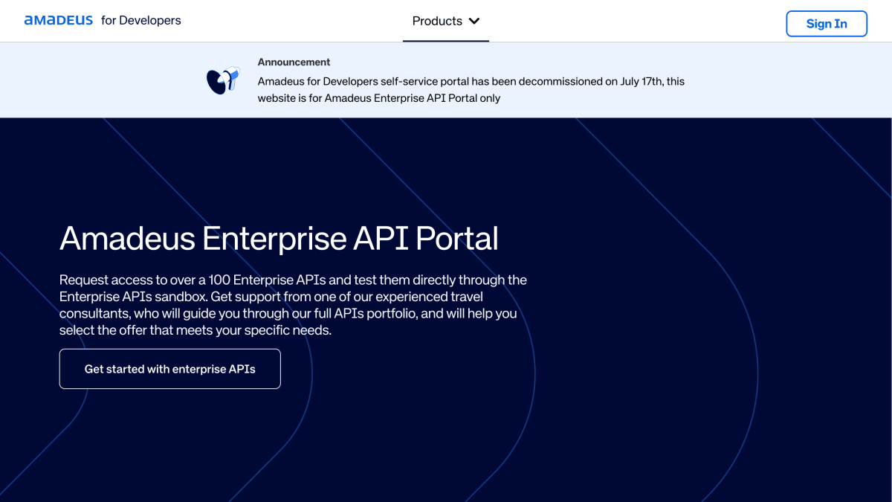Expand the Products dropdown chevron
The width and height of the screenshot is (892, 502).
(x=474, y=21)
